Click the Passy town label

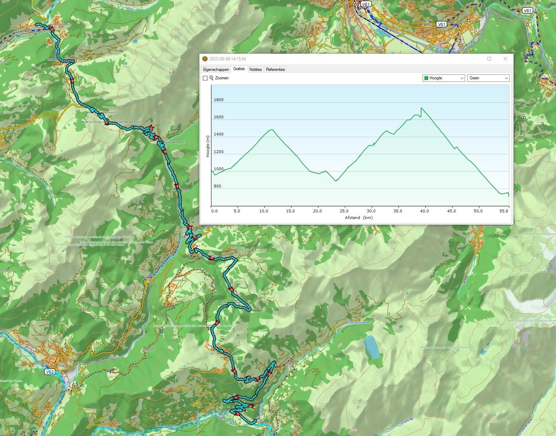tap(426, 25)
